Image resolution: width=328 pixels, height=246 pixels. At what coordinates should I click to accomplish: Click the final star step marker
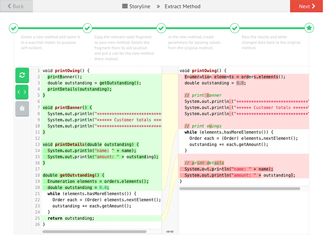point(309,28)
